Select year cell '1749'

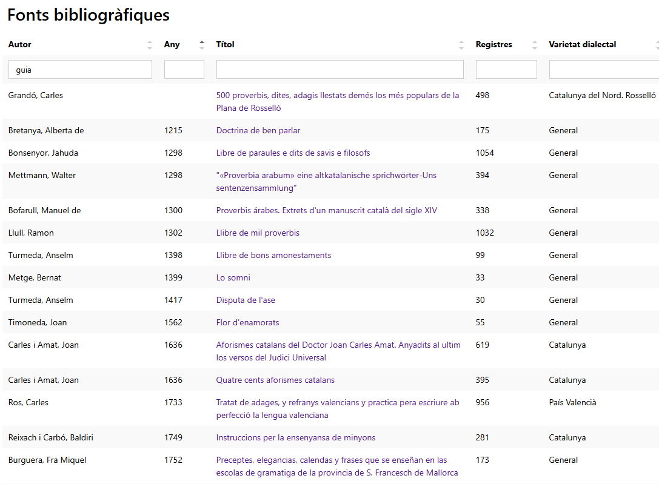[x=173, y=437]
